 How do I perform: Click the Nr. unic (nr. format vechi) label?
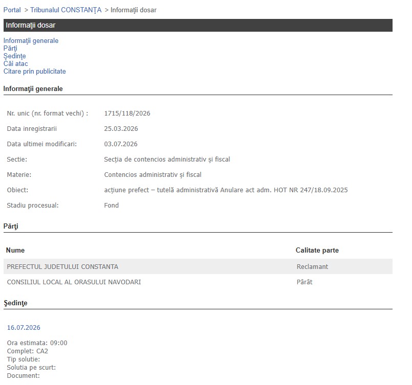(x=48, y=114)
